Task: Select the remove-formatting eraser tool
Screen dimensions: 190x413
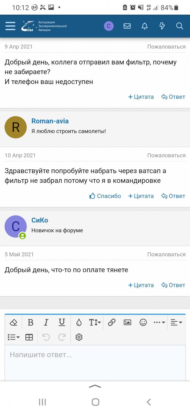Action: coord(13,322)
